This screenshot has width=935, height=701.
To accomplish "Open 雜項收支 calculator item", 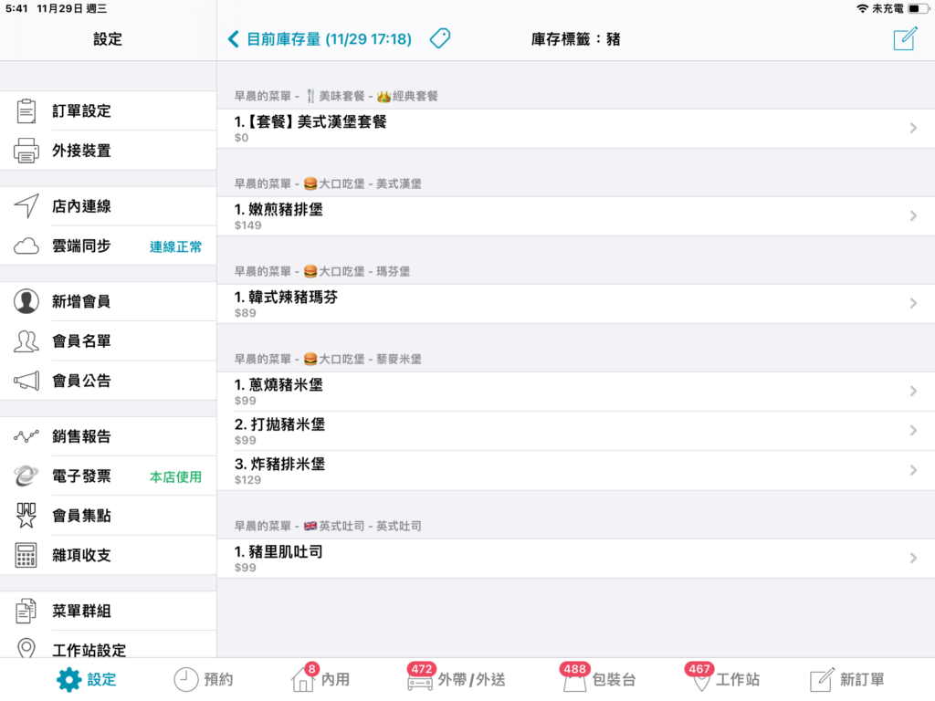I will 108,556.
